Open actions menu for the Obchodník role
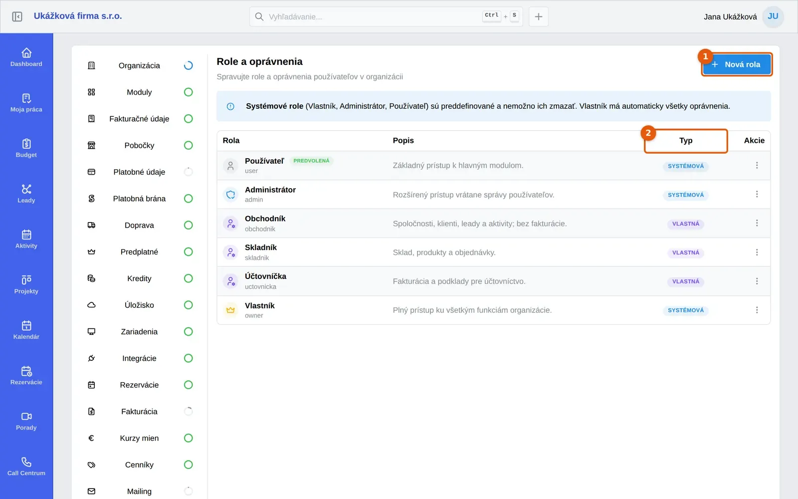 tap(757, 223)
